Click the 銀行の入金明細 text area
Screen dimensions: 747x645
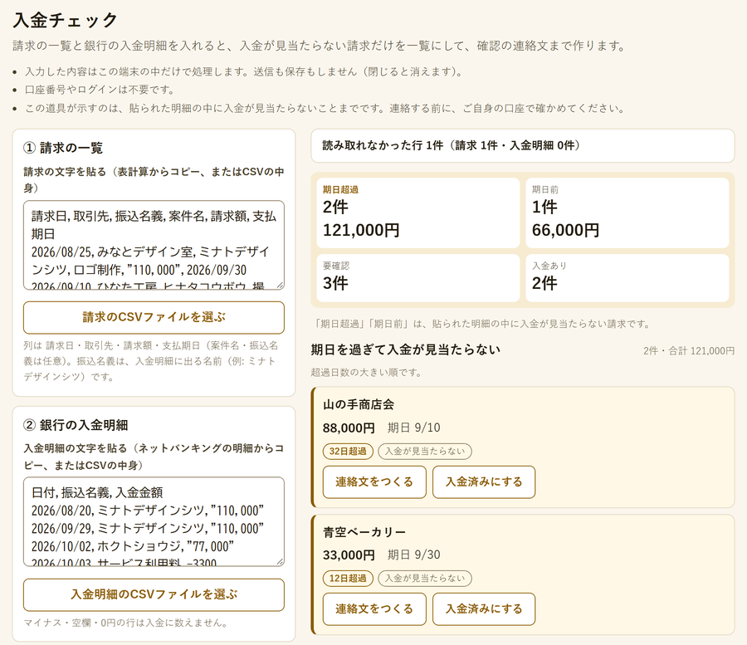[x=154, y=521]
